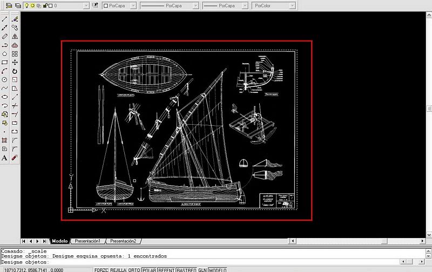Viewport: 432px width, 272px height.
Task: Select the Ellipse tool
Action: [4, 97]
